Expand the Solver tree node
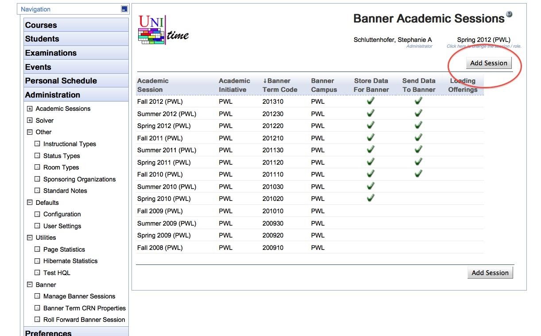 point(30,121)
